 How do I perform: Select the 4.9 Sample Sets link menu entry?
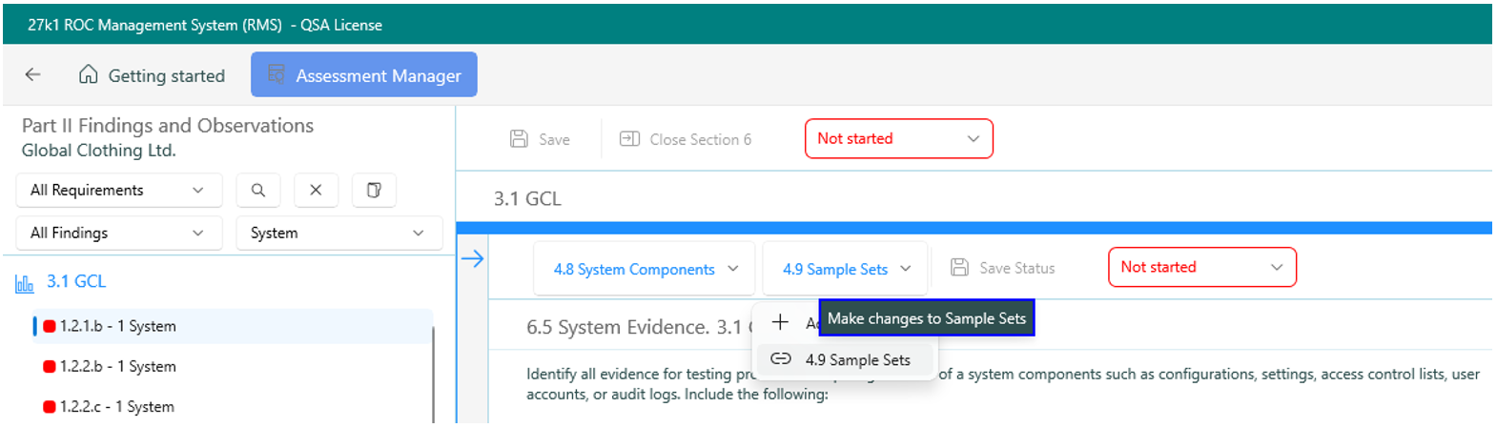[856, 360]
